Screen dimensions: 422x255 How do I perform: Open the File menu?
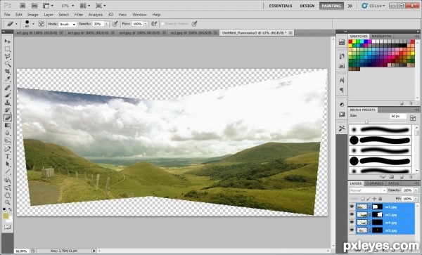coord(7,15)
